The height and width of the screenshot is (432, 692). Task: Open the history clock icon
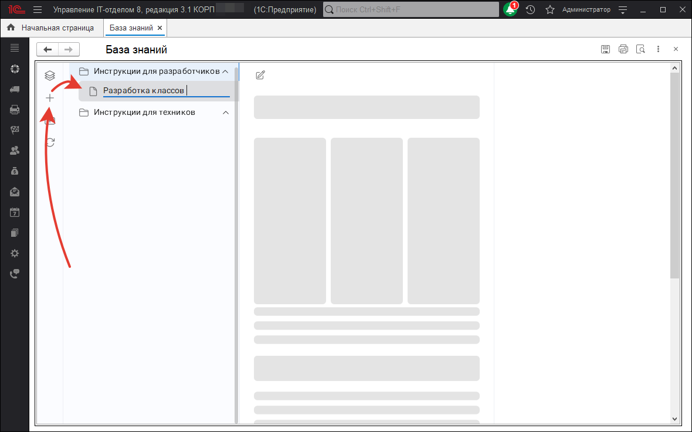[x=530, y=10]
